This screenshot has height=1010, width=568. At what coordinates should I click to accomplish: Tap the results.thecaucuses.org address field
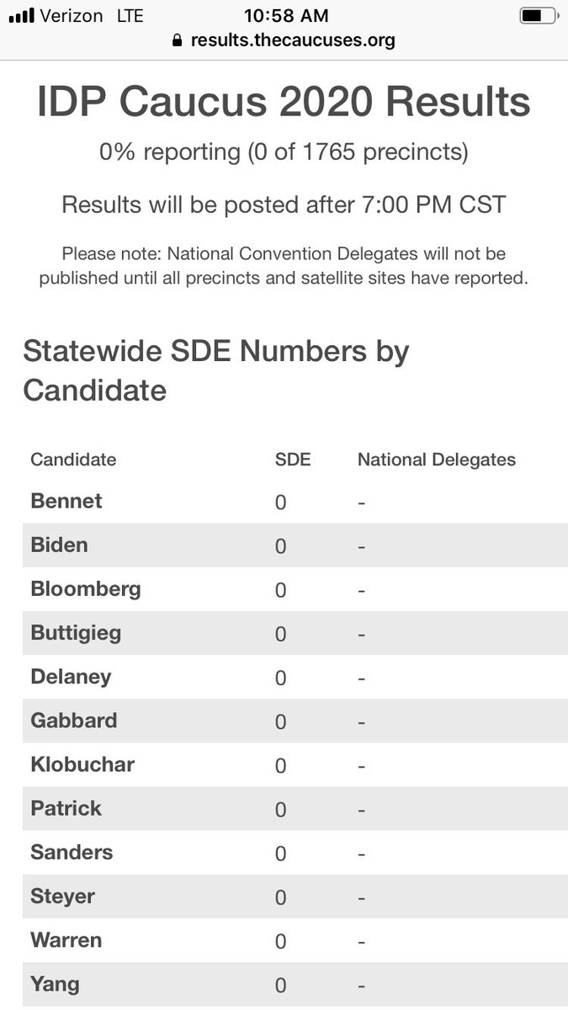tap(284, 40)
